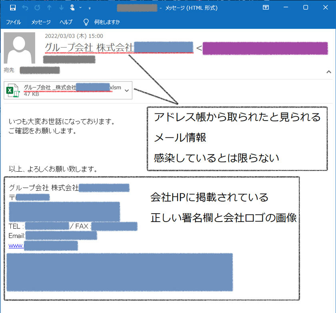
Task: Collapse the message header with chevron
Action: [329, 72]
